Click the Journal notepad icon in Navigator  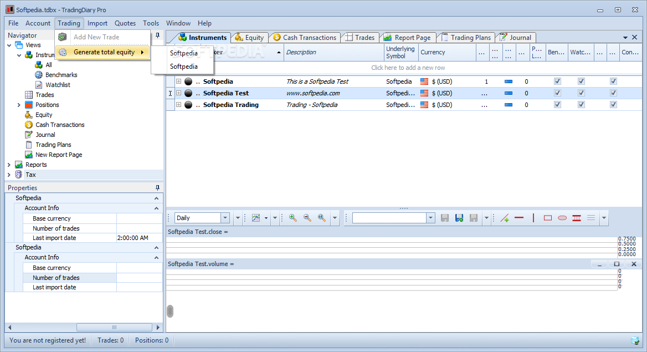click(x=29, y=135)
